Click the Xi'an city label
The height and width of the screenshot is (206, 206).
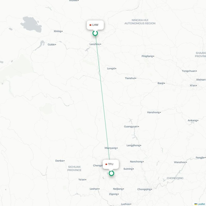point(193,85)
